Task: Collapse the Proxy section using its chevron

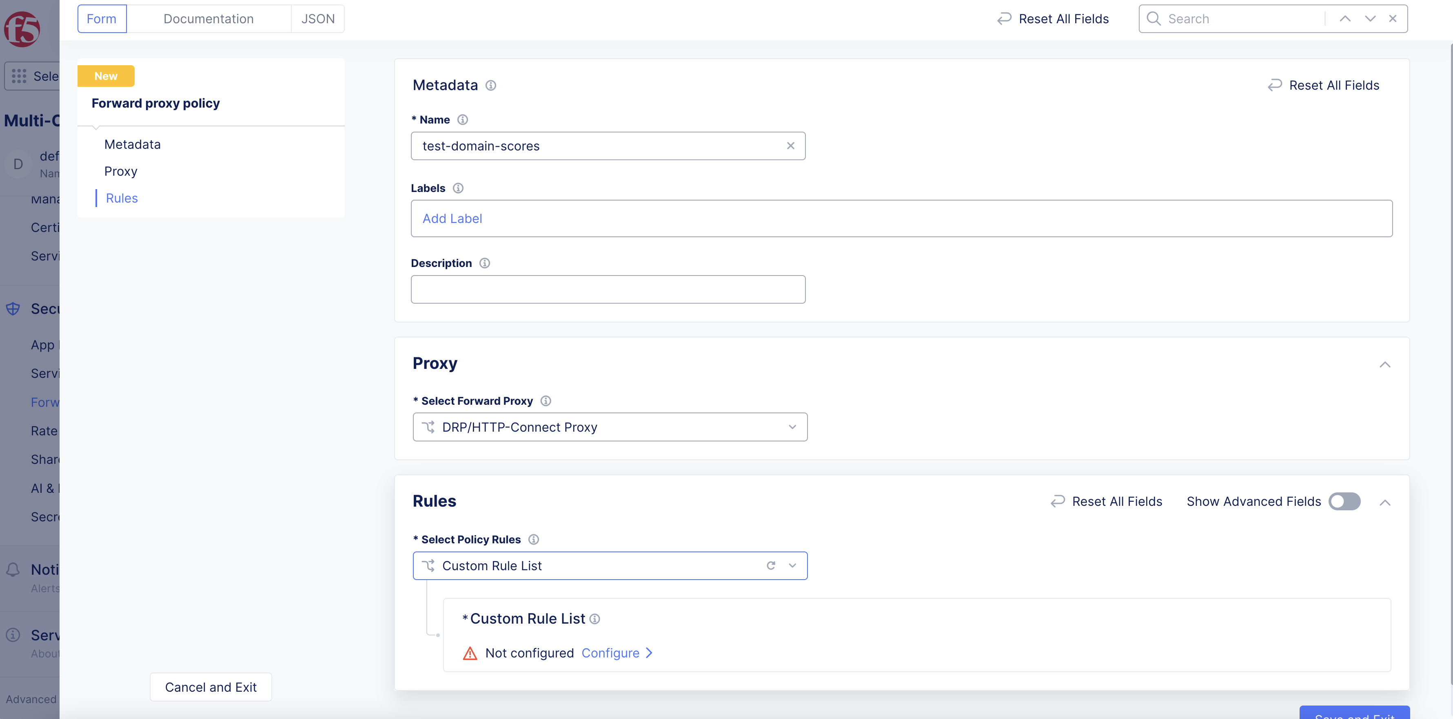Action: [1385, 364]
